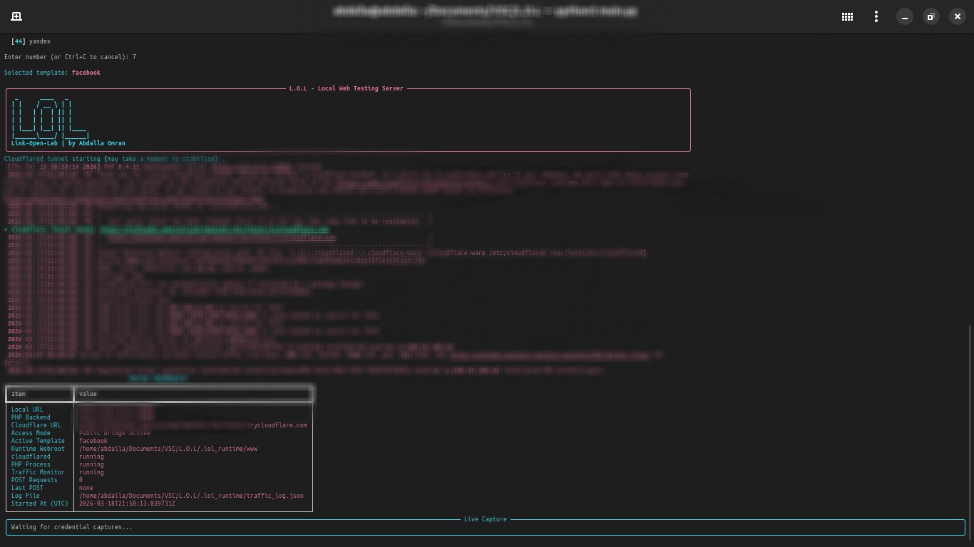Click the 'cloudflared' row label
The width and height of the screenshot is (974, 547).
(31, 457)
